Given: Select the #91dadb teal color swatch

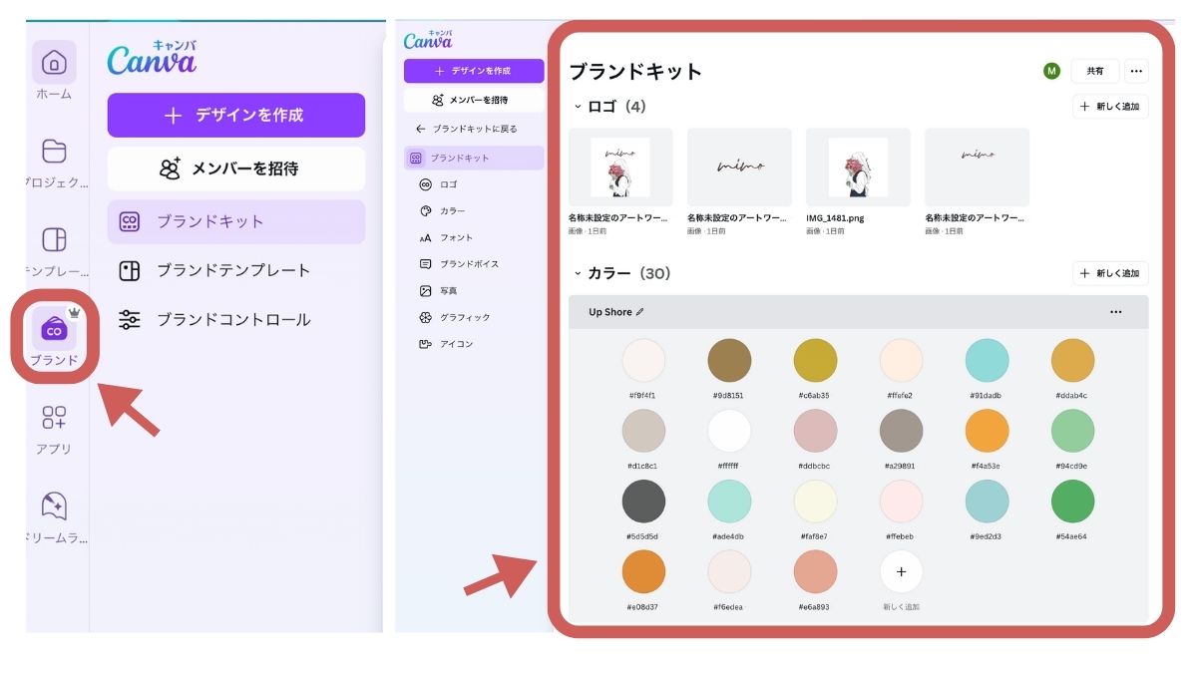Looking at the screenshot, I should [987, 360].
